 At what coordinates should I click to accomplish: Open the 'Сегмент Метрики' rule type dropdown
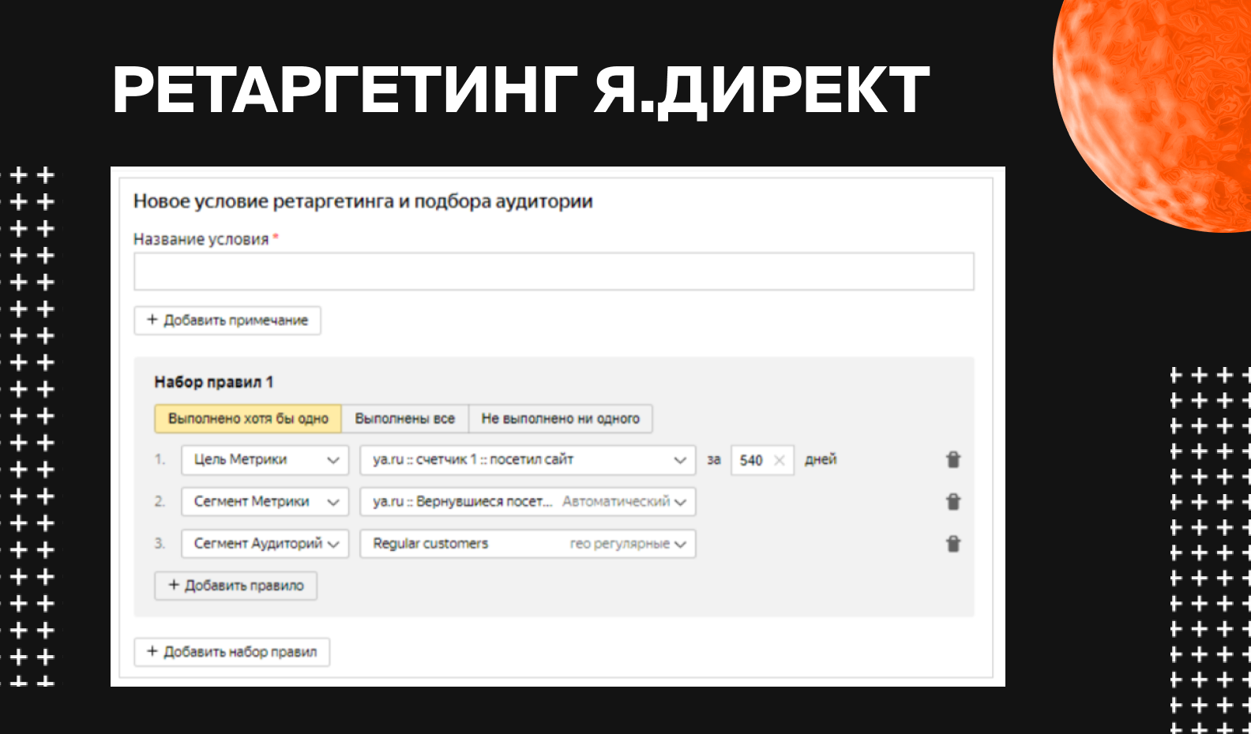[265, 501]
